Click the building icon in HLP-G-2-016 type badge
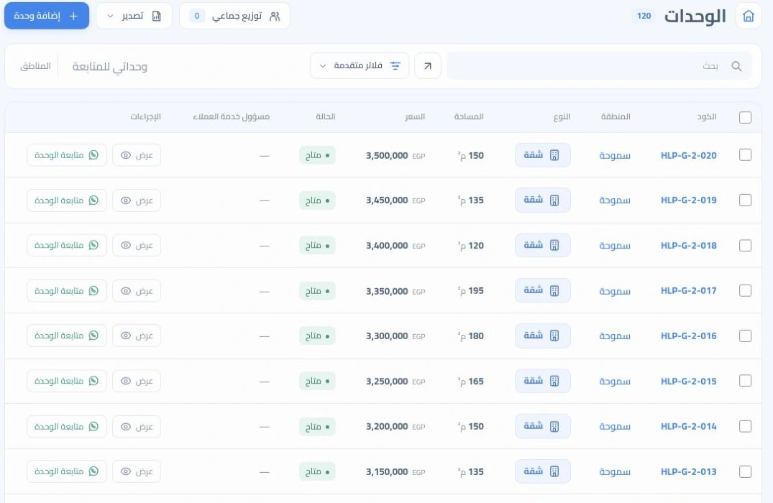This screenshot has width=773, height=503. 554,336
